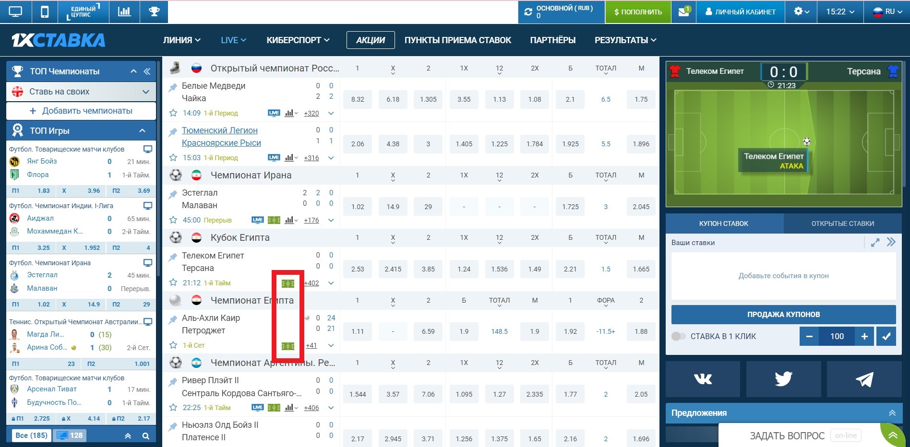The image size is (910, 447).
Task: Collapse the left sidebar with double arrow
Action: 147,71
